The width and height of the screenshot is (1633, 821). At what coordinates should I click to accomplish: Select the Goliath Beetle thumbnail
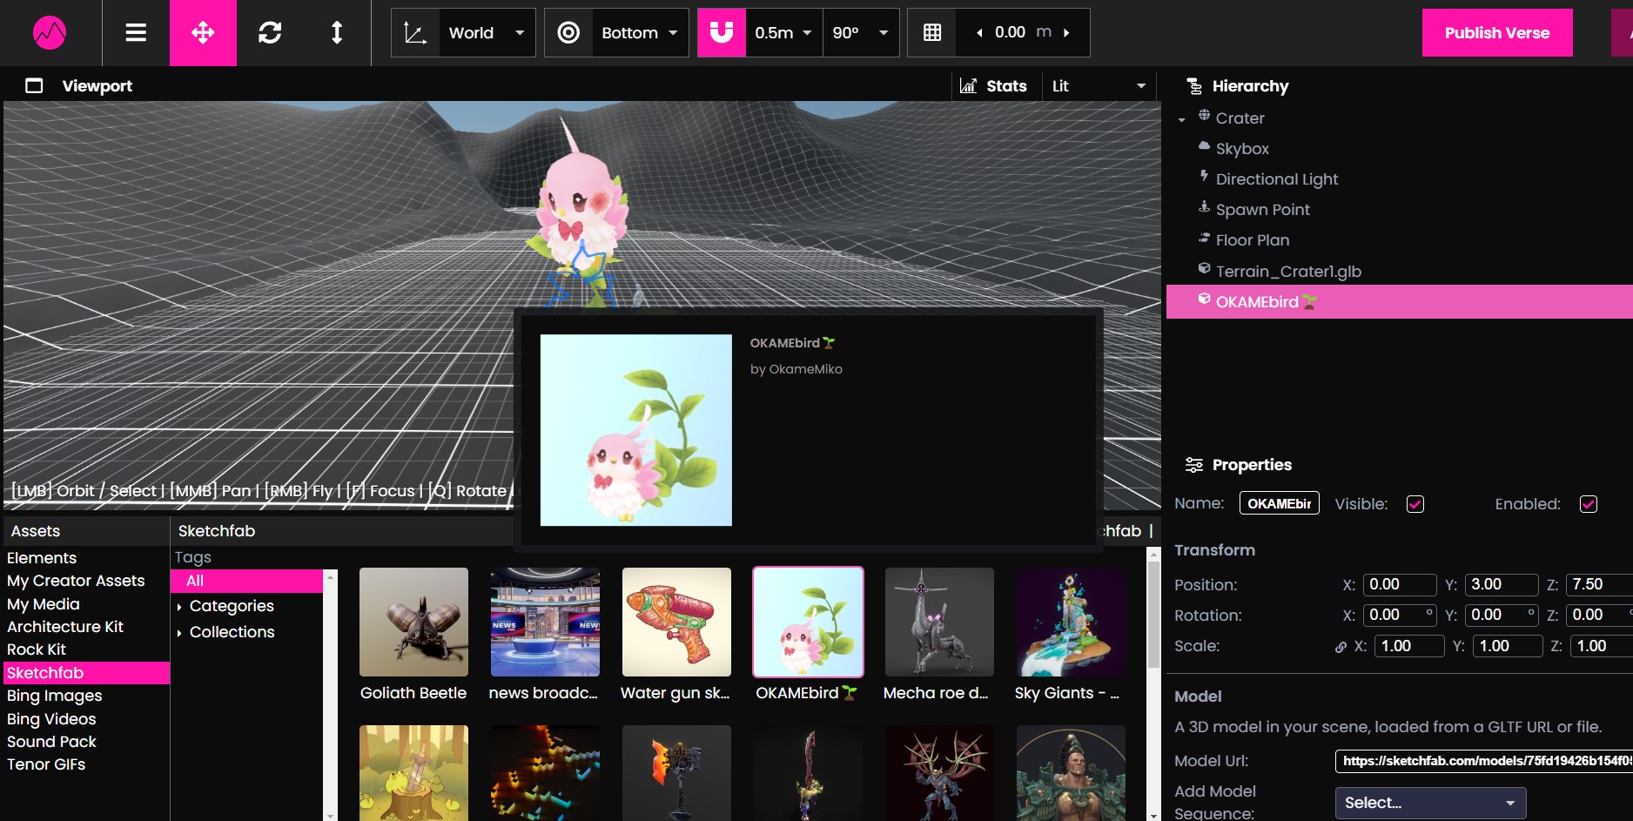[413, 622]
